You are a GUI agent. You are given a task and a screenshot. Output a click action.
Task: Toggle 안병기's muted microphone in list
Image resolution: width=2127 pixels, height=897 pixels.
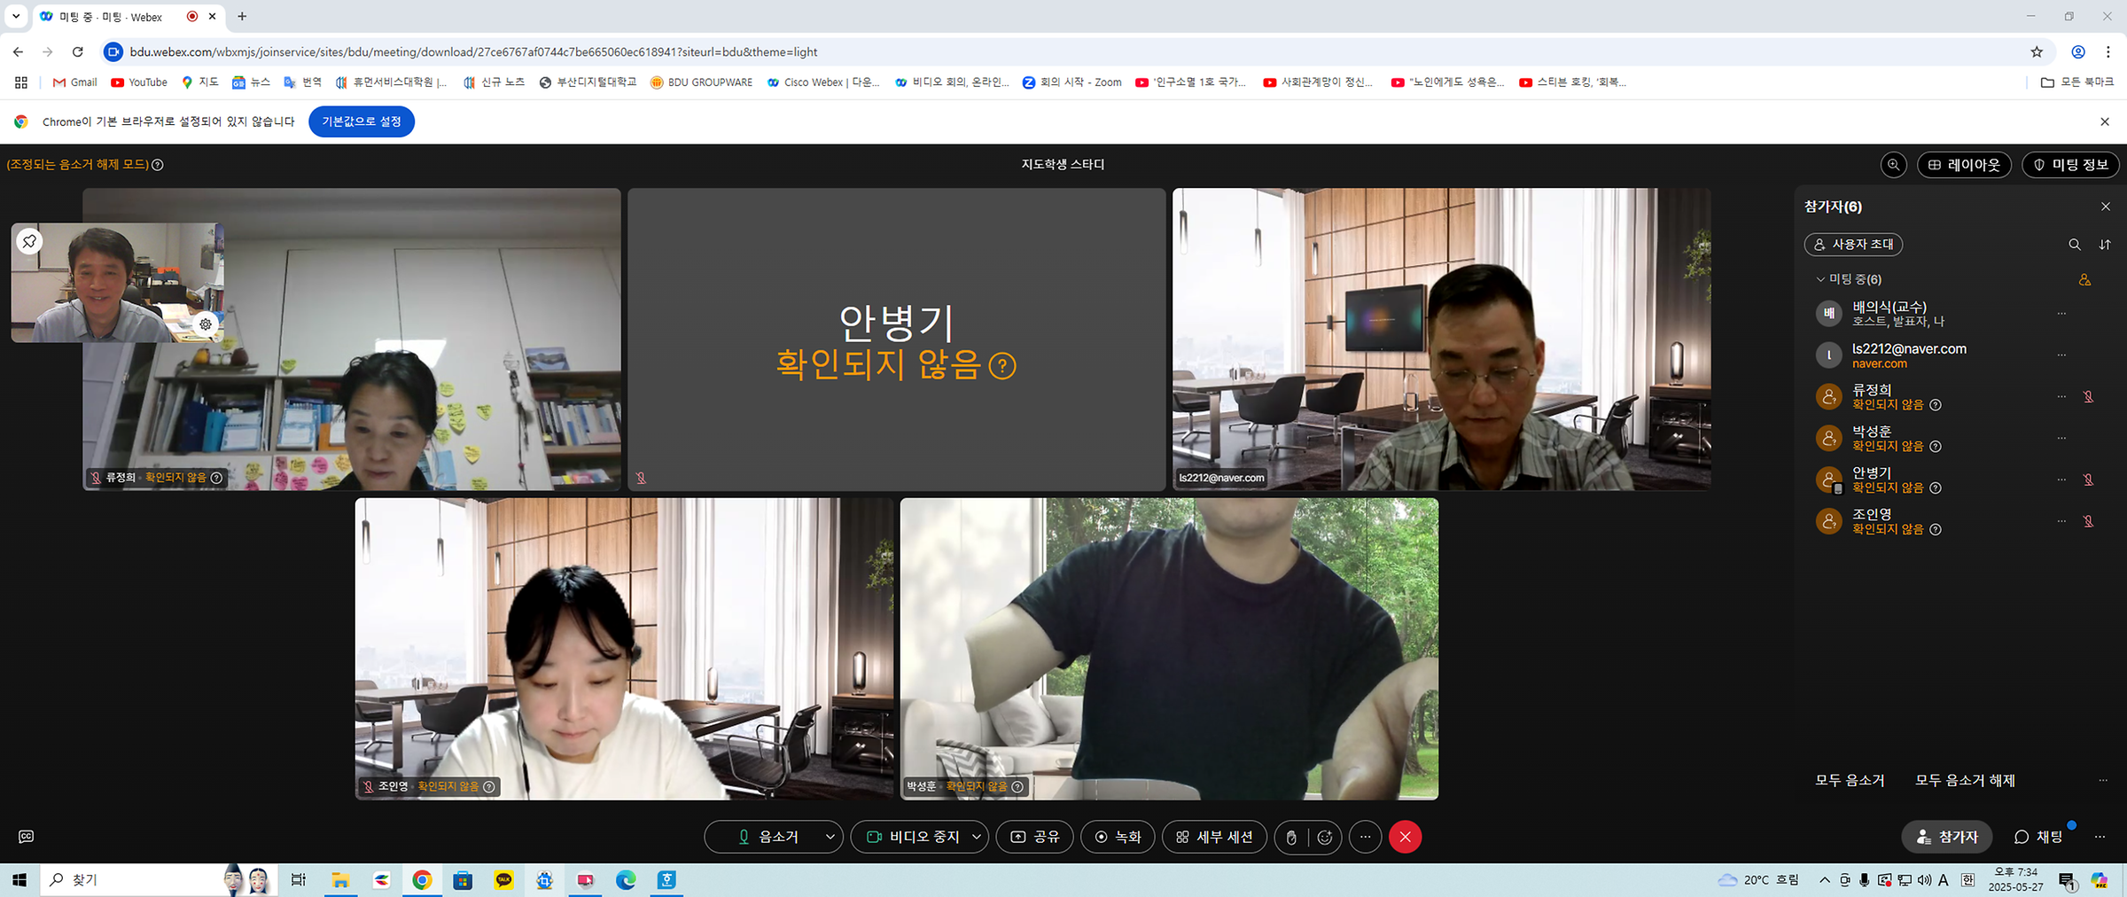tap(2088, 480)
